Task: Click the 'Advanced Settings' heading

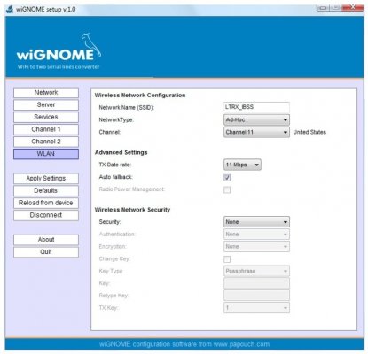Action: click(x=121, y=152)
